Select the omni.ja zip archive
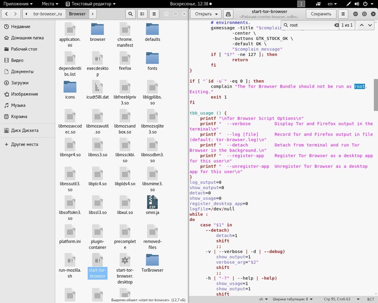 pos(152,205)
